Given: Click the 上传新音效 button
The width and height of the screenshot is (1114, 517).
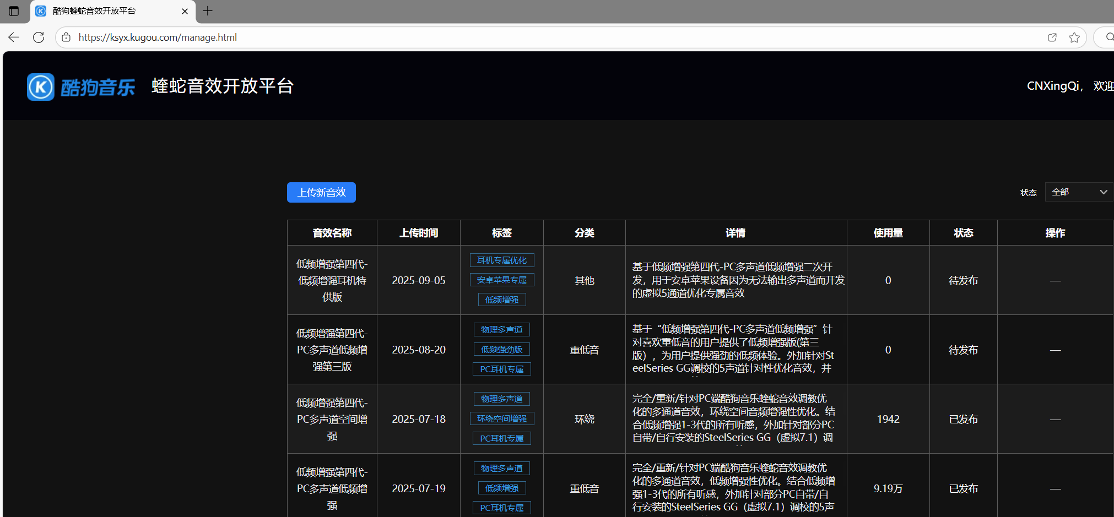Looking at the screenshot, I should [x=321, y=193].
